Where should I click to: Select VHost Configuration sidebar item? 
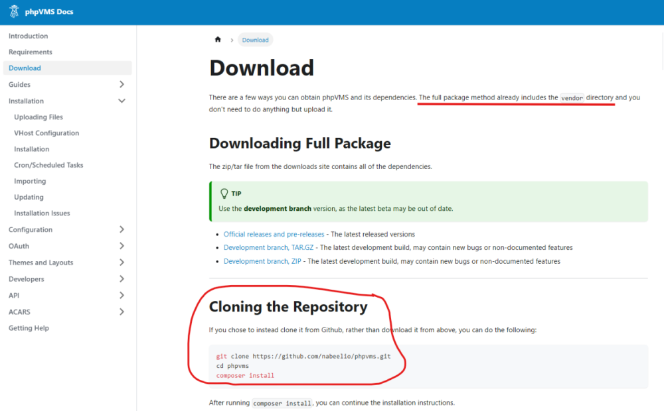tap(46, 133)
